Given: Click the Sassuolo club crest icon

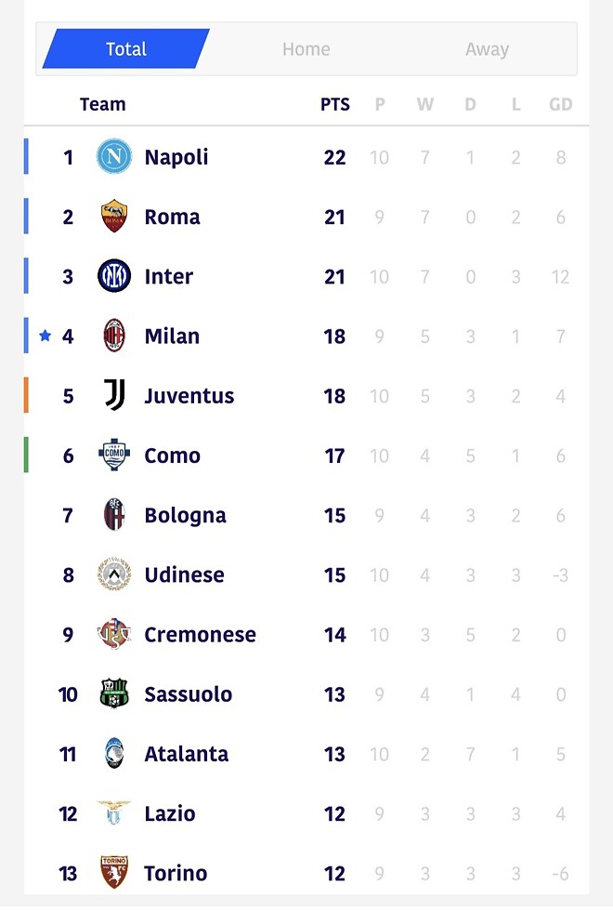Looking at the screenshot, I should [114, 693].
